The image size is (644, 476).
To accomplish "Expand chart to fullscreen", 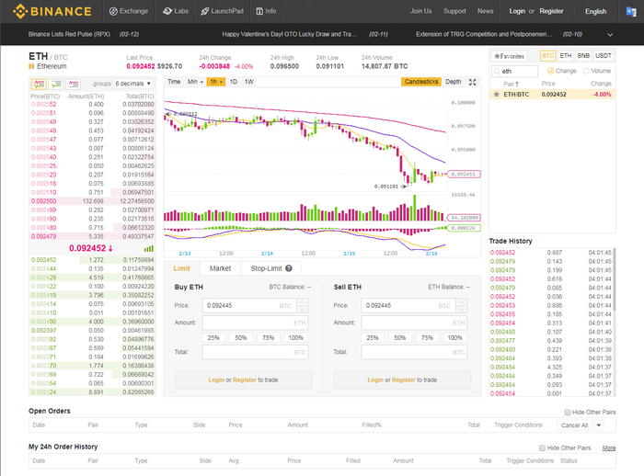I will click(472, 82).
